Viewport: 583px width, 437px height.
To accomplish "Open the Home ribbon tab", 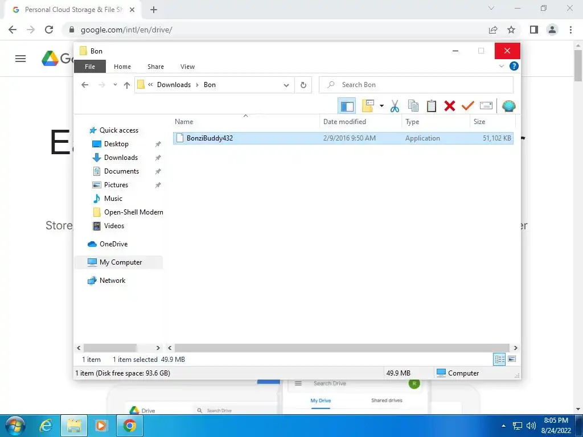I will click(122, 67).
